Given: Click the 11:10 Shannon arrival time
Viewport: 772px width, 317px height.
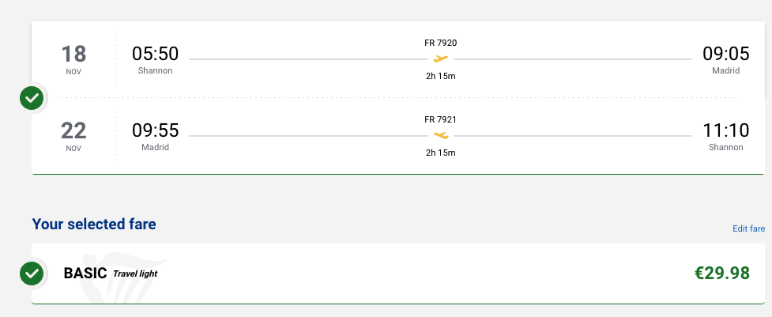Looking at the screenshot, I should (x=725, y=130).
